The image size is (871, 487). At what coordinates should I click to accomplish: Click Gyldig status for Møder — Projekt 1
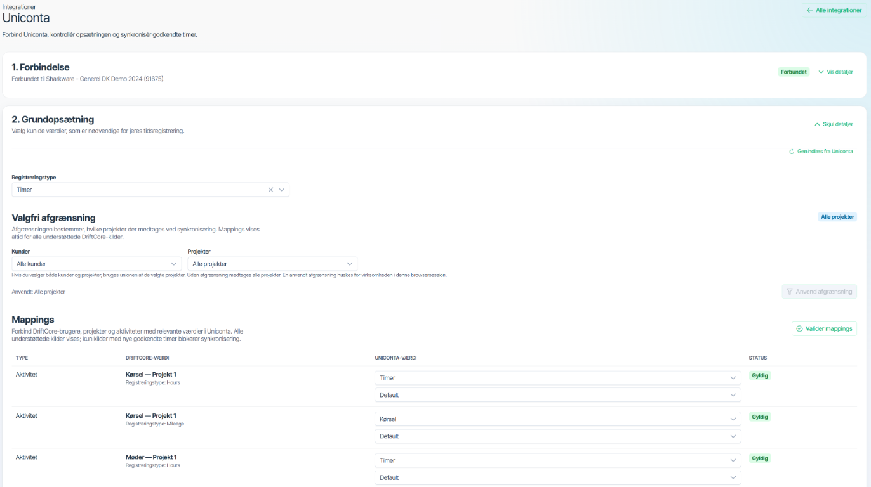click(x=760, y=458)
